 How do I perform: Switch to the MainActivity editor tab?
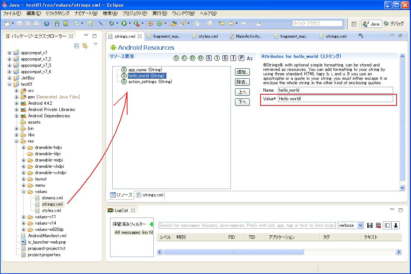tap(246, 36)
